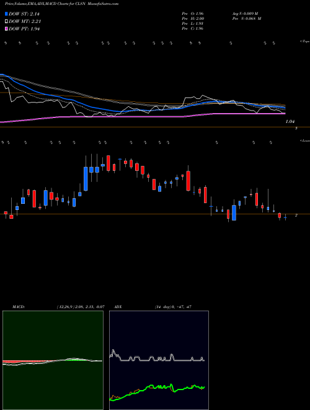
Task: Click the last candlestick on the right
Action: [285, 217]
